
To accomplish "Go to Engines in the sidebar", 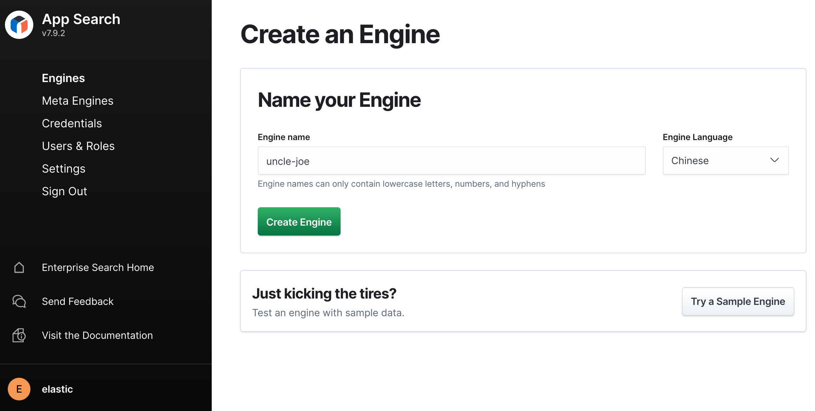I will pos(63,78).
